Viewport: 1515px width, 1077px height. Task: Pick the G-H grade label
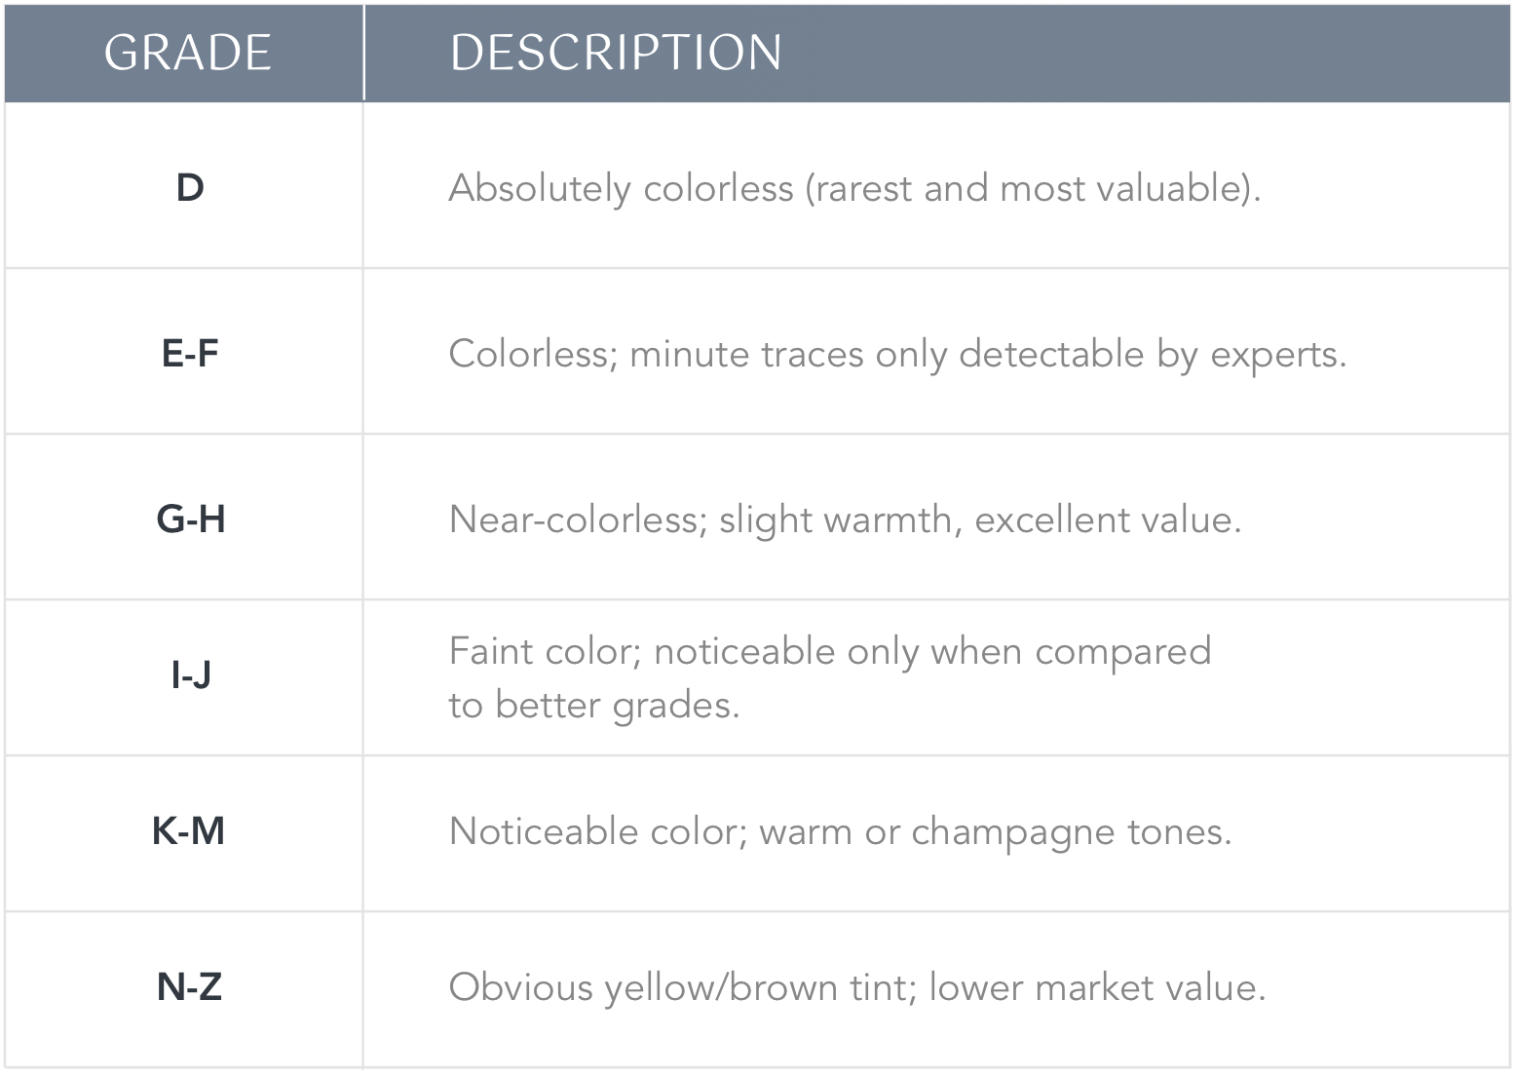pos(191,519)
